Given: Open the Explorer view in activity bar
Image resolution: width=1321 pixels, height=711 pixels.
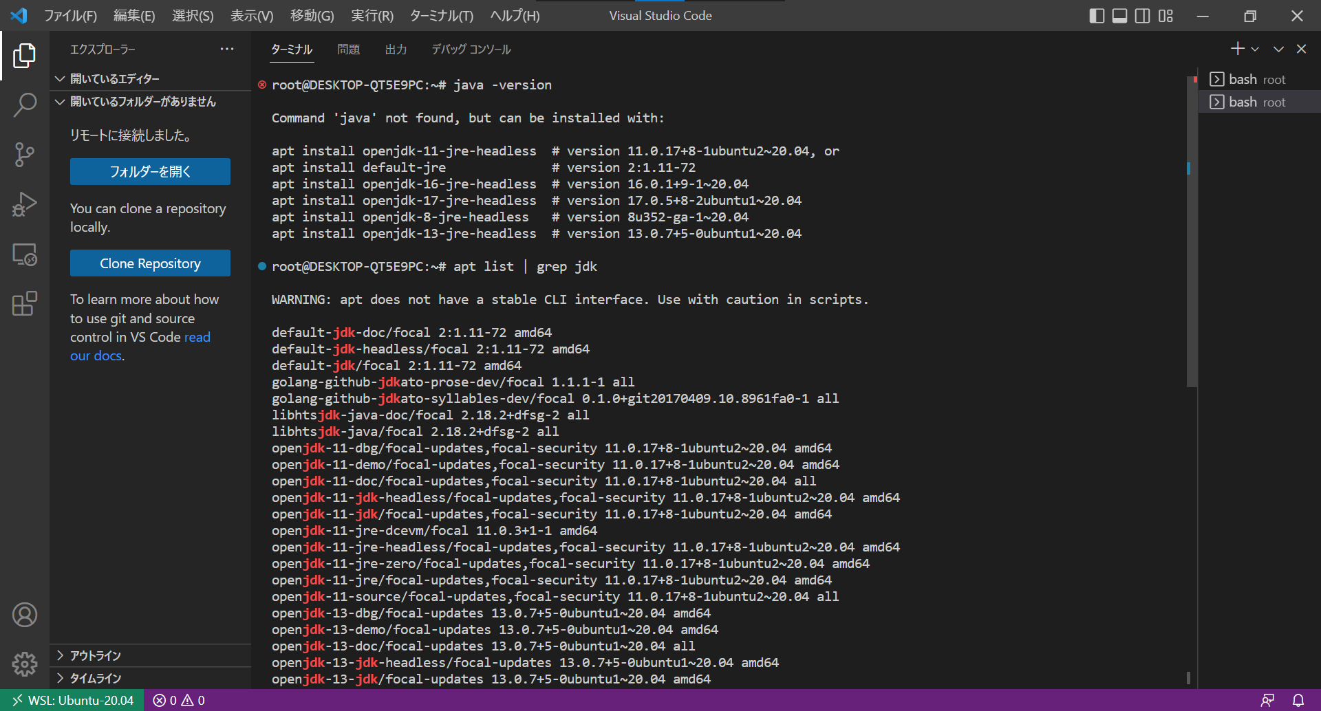Looking at the screenshot, I should [24, 56].
